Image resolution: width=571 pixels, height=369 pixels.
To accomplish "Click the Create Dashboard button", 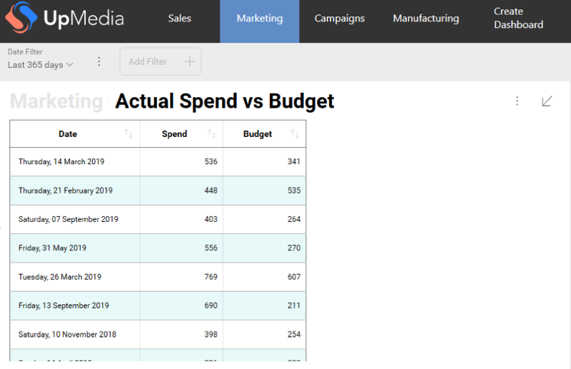I will pos(518,19).
